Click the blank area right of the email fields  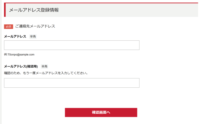169,63
